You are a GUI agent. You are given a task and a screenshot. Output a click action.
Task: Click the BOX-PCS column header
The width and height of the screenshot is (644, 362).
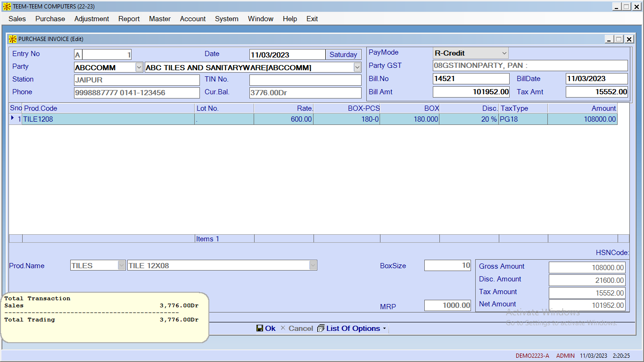click(347, 108)
